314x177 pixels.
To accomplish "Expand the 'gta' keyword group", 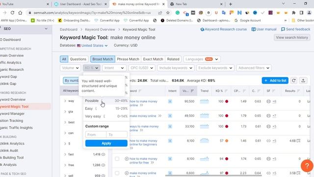I will (65, 112).
